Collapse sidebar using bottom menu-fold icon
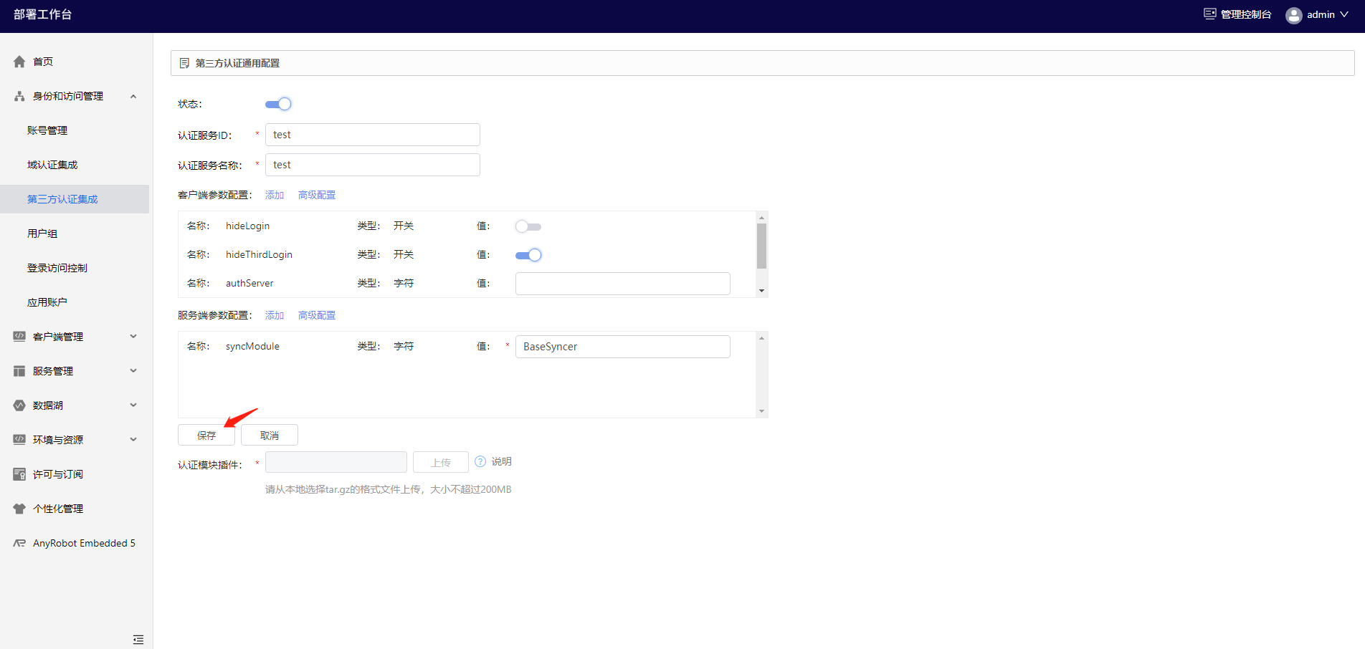 (138, 639)
